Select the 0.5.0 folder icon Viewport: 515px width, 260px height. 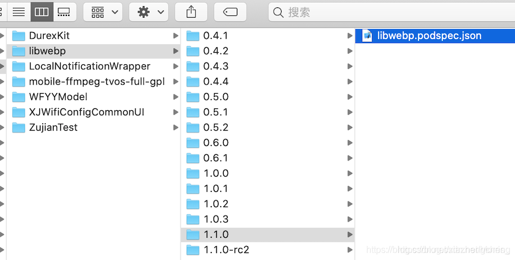coord(193,97)
